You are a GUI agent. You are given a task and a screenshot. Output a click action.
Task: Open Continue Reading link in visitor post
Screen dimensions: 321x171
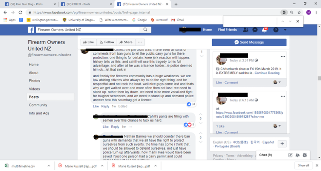267,73
